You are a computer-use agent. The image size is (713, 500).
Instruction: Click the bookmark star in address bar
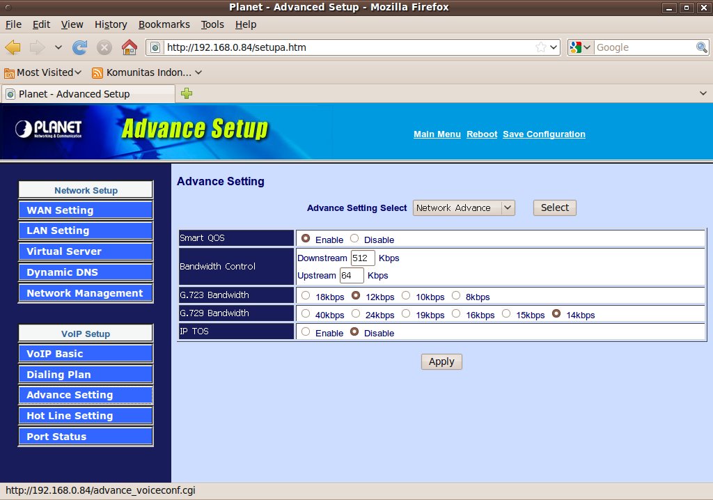point(541,47)
